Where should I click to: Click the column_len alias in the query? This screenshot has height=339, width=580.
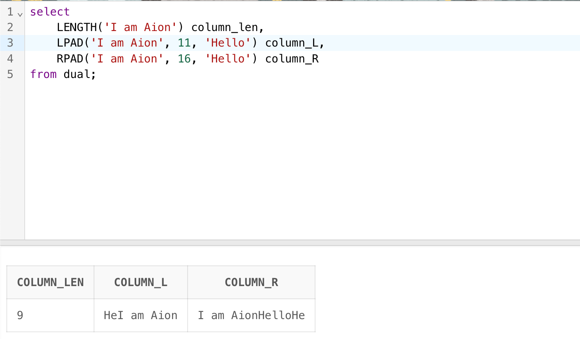pyautogui.click(x=225, y=27)
